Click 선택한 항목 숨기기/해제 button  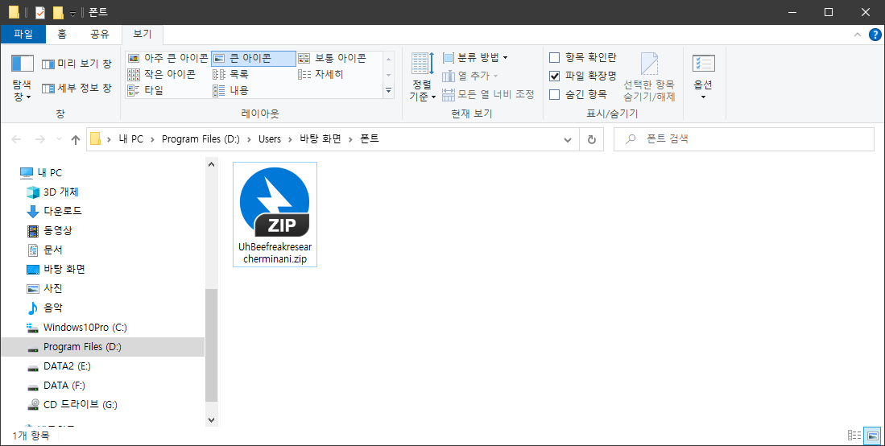pos(649,76)
